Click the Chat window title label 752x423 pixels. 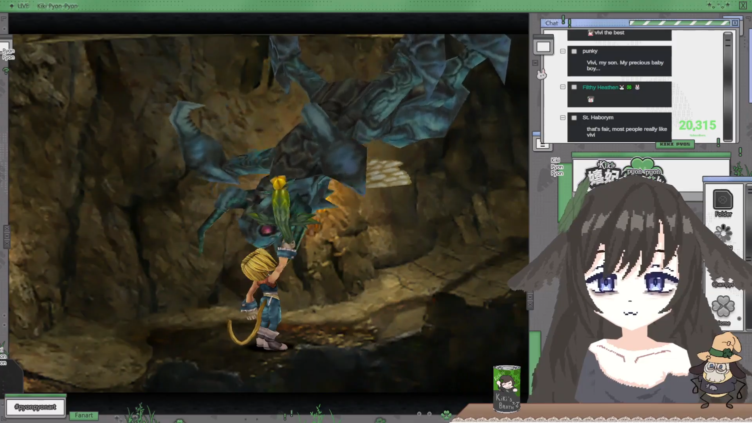(x=552, y=23)
